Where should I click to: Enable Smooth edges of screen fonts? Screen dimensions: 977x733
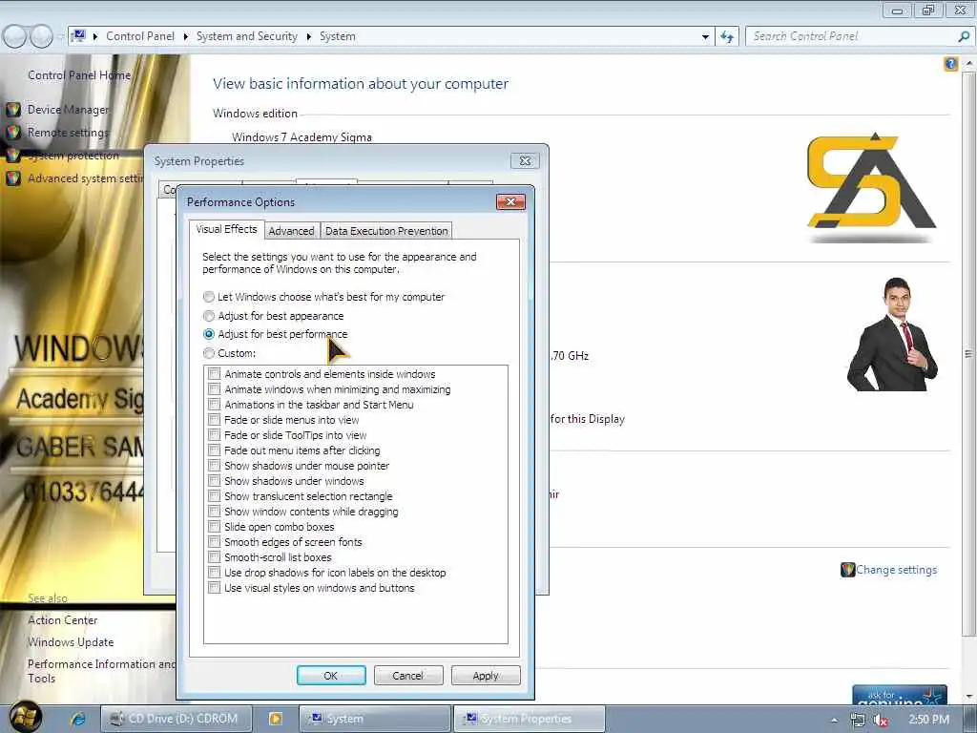215,542
